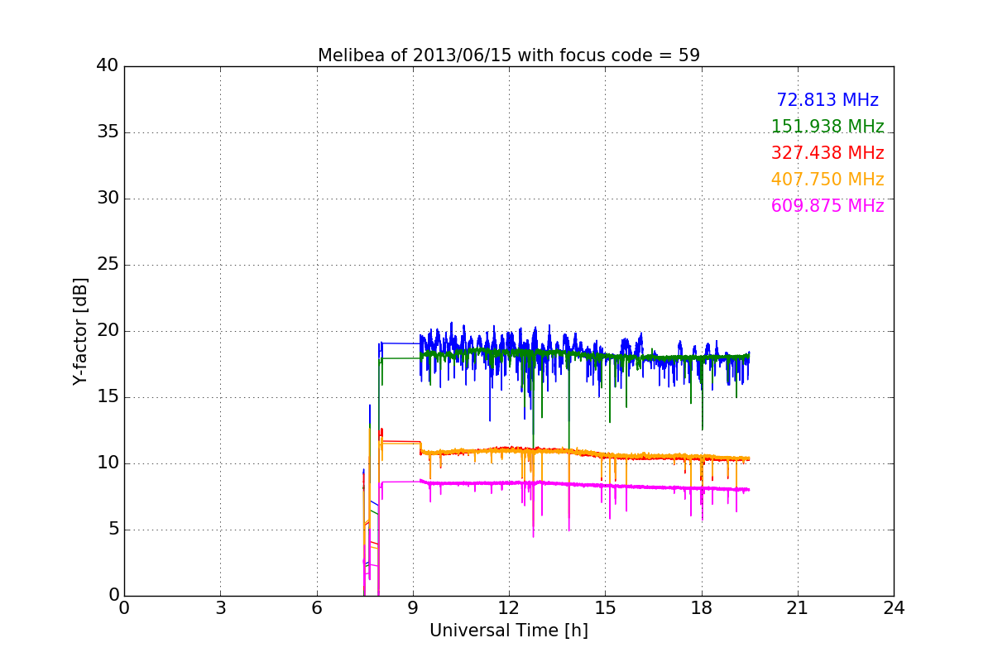Click x-axis tick label 21
This screenshot has height=662, width=993.
click(798, 608)
